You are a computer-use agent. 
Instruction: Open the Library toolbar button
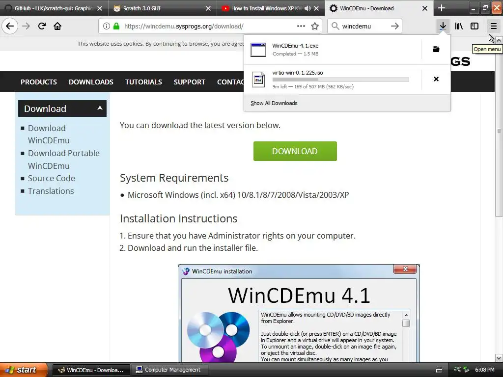coord(459,26)
